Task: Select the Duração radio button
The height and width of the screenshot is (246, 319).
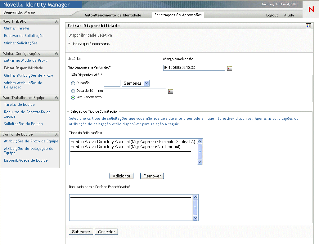Action: pyautogui.click(x=73, y=83)
